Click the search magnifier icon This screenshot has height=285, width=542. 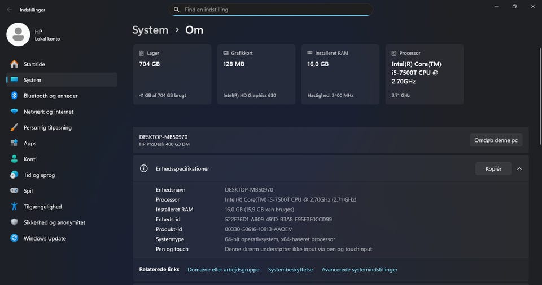pyautogui.click(x=176, y=10)
